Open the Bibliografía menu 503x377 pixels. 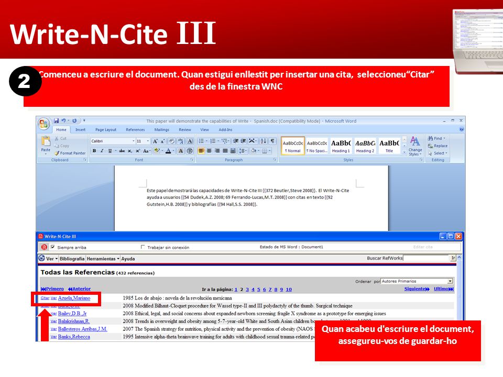(72, 259)
